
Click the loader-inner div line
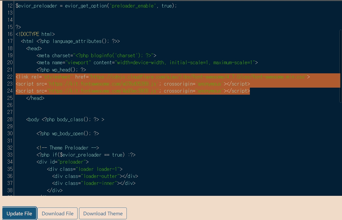(x=94, y=183)
